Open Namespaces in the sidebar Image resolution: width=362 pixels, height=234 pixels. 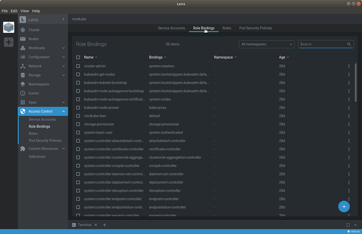click(x=39, y=84)
